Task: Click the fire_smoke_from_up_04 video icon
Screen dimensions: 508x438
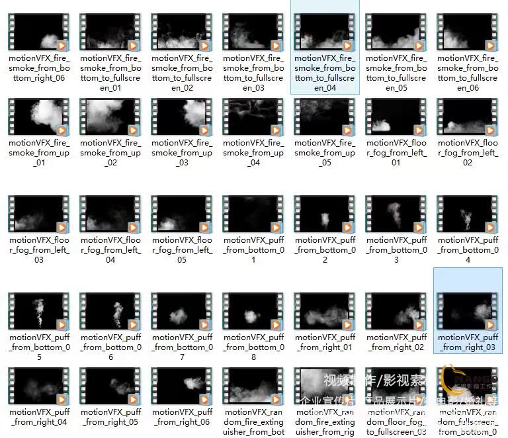Action: 253,117
